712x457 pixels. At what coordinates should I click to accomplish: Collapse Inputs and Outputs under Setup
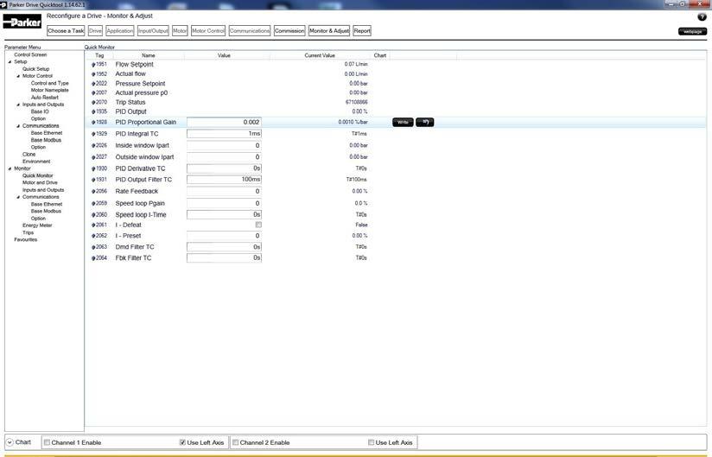[x=18, y=105]
